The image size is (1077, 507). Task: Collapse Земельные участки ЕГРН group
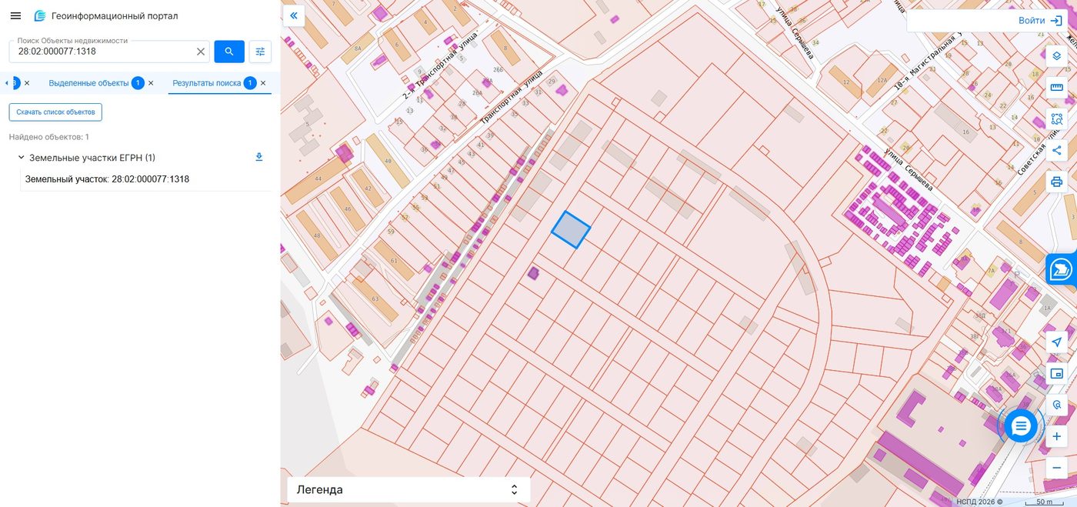(x=21, y=158)
